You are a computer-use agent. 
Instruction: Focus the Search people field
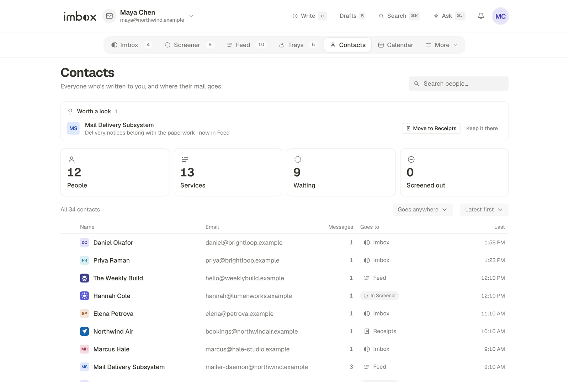[x=458, y=84]
